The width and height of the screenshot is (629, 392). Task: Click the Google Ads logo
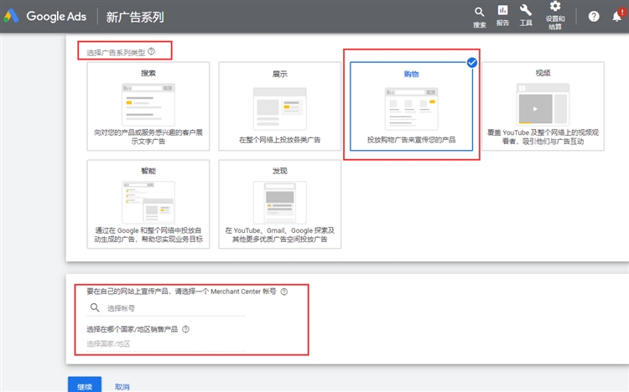coord(45,16)
